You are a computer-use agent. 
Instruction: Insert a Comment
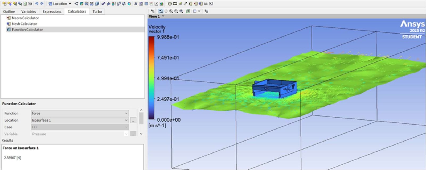(x=156, y=4)
